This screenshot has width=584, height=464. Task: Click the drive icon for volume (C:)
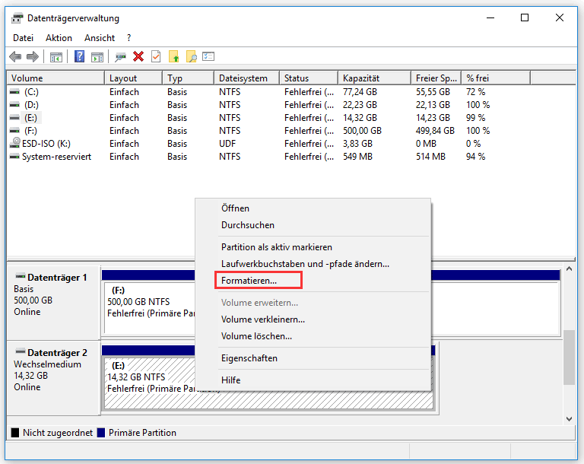[x=14, y=92]
